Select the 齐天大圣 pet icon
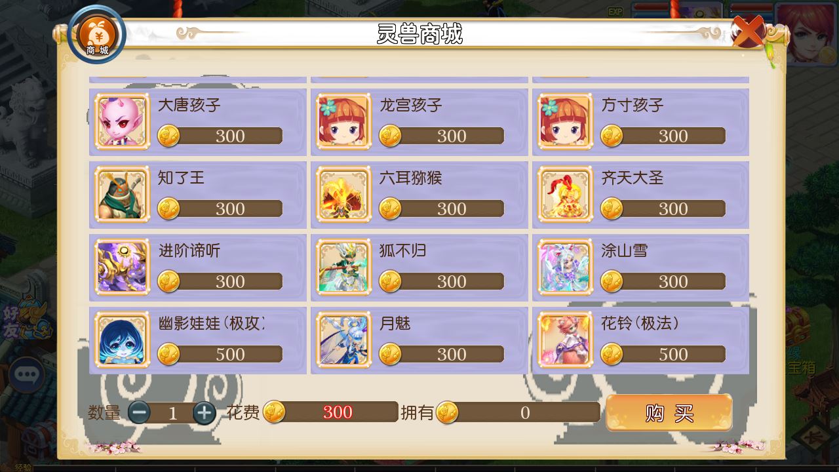The width and height of the screenshot is (839, 472). (565, 195)
